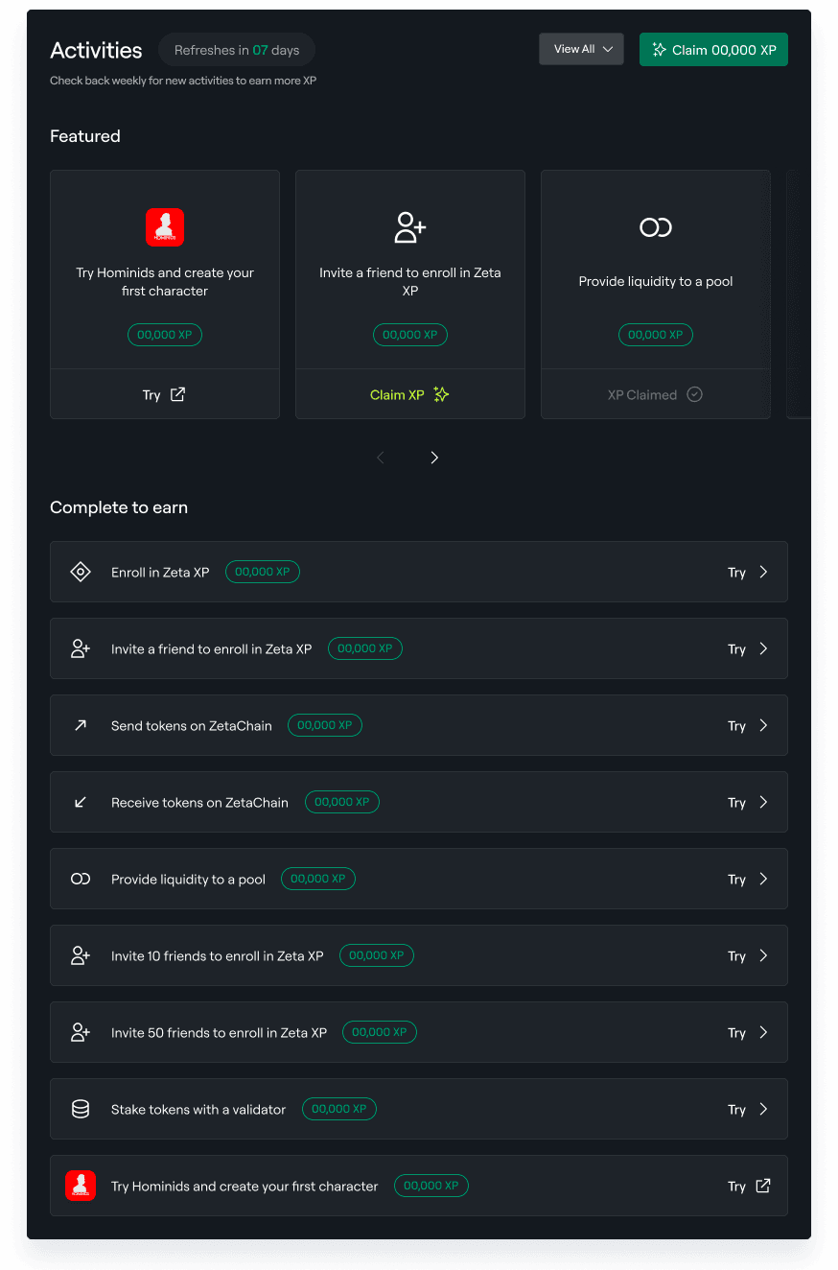Open the View All dropdown

pyautogui.click(x=582, y=50)
